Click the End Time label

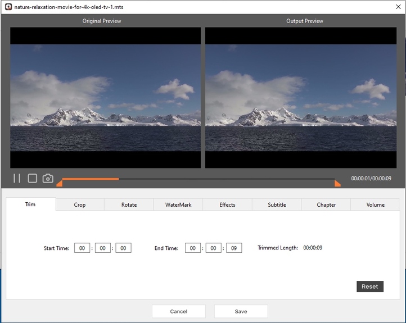point(166,248)
